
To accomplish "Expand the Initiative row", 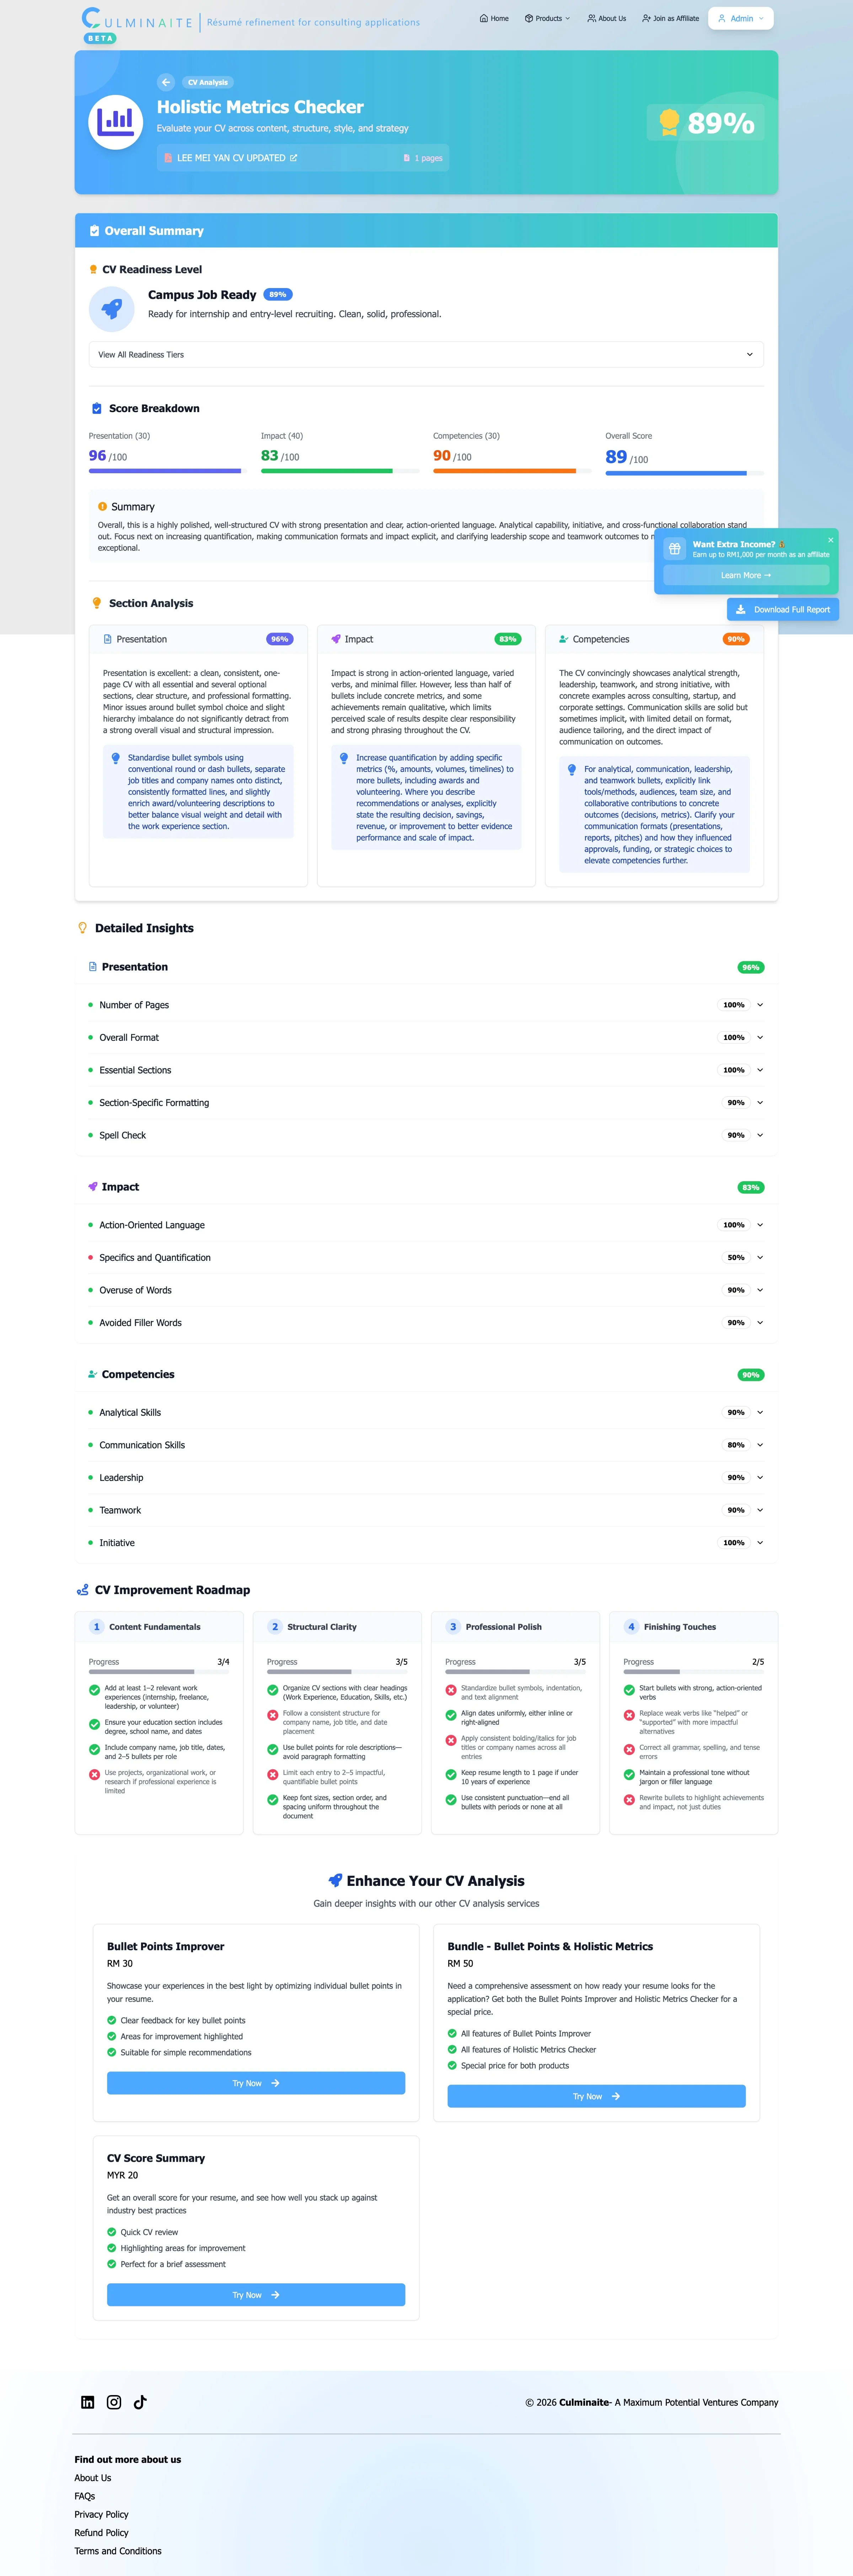I will point(426,1543).
